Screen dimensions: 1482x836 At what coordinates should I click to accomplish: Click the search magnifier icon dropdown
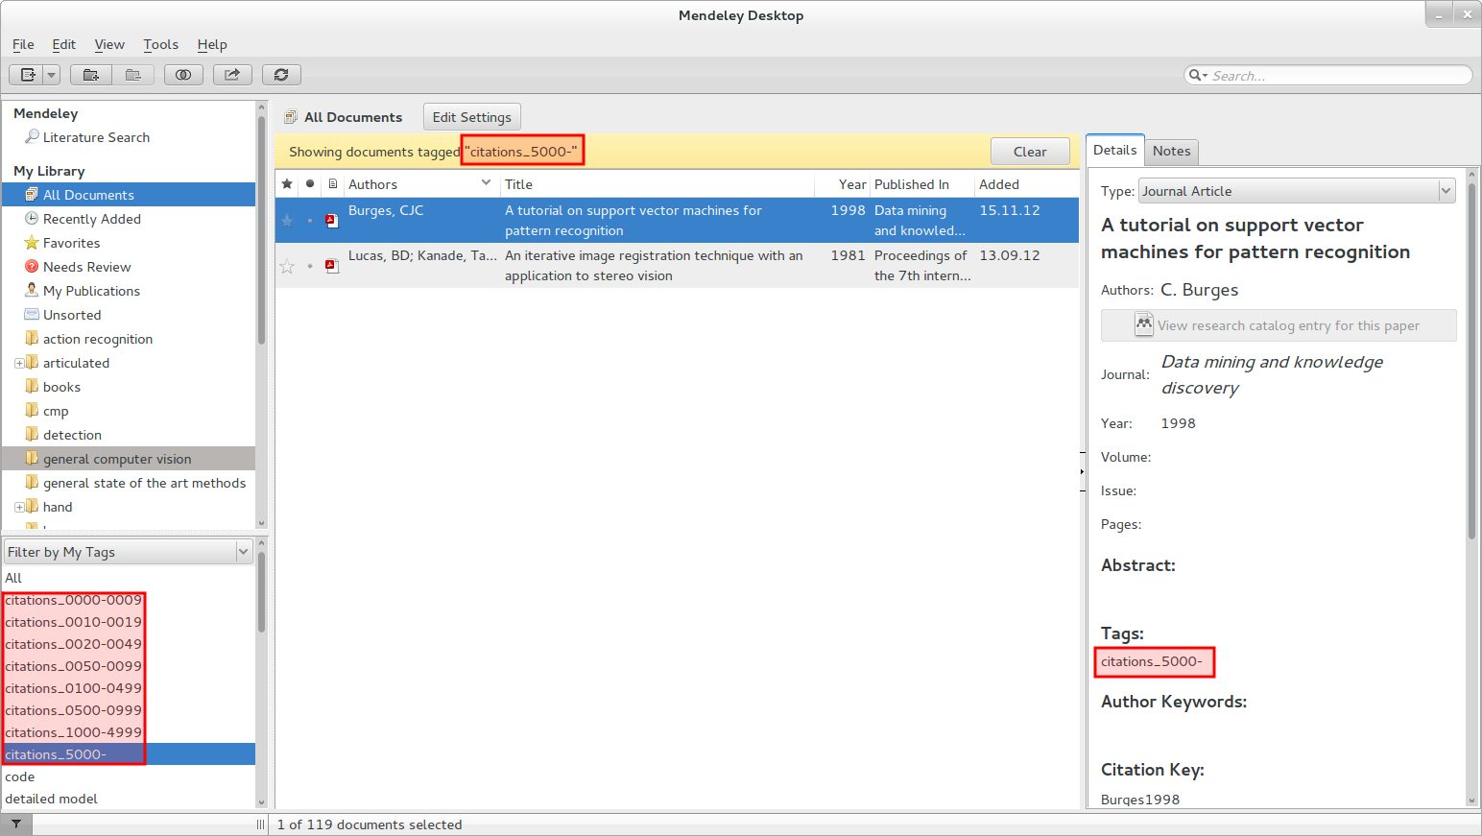[x=1198, y=75]
